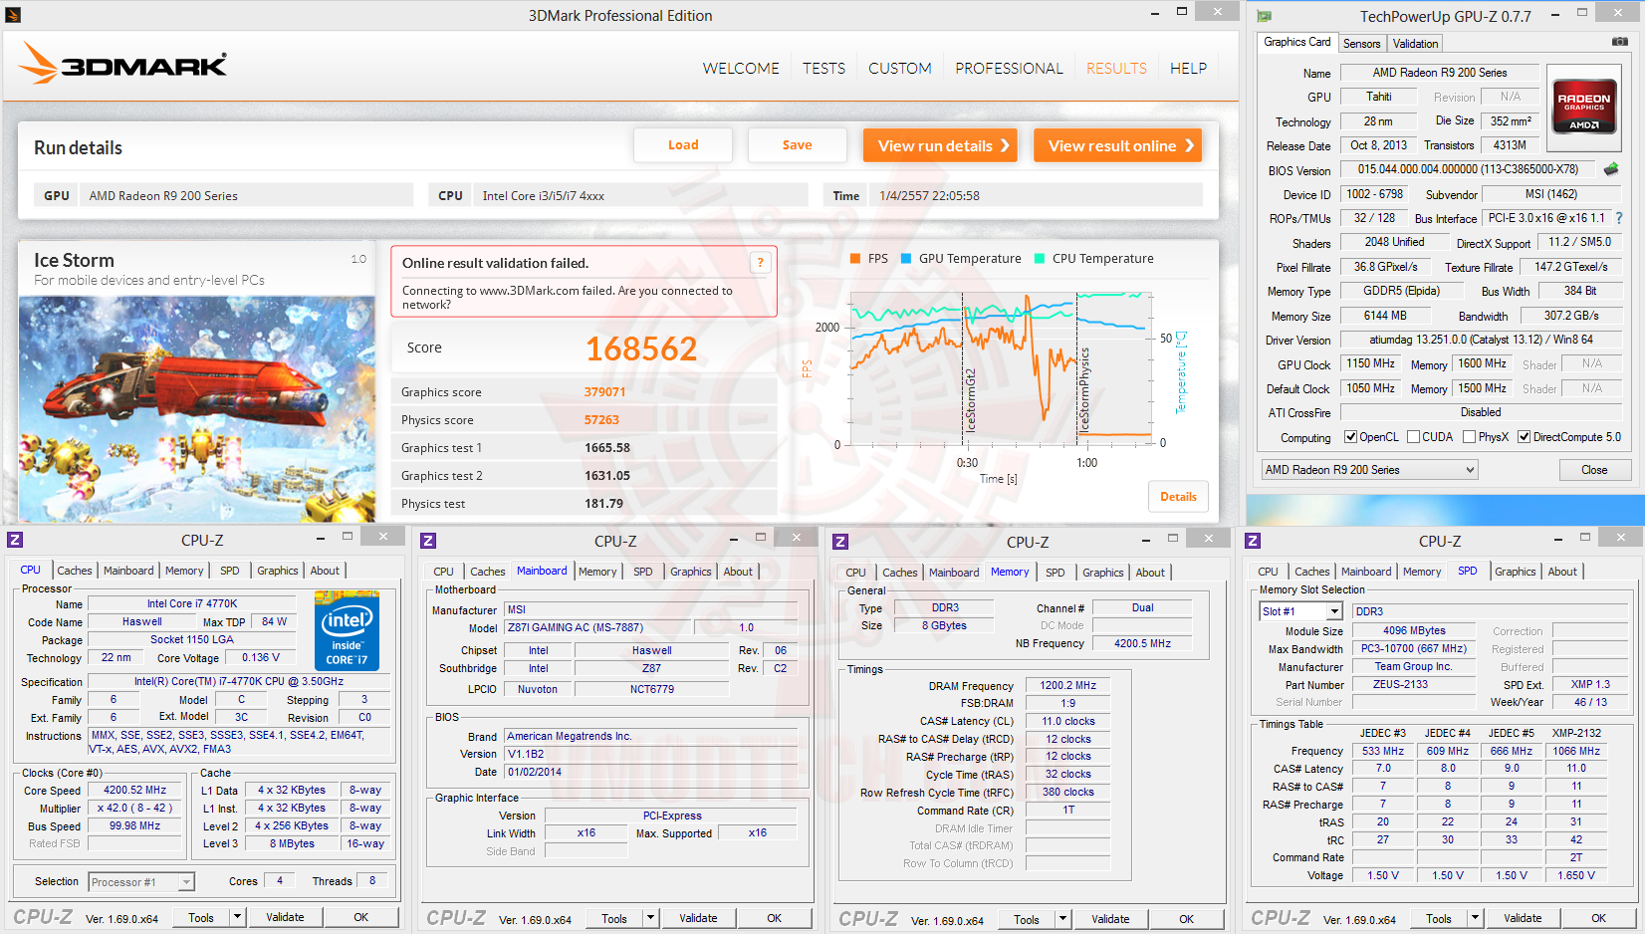The height and width of the screenshot is (934, 1645).
Task: Click the Physics score value 57263
Action: tap(601, 420)
